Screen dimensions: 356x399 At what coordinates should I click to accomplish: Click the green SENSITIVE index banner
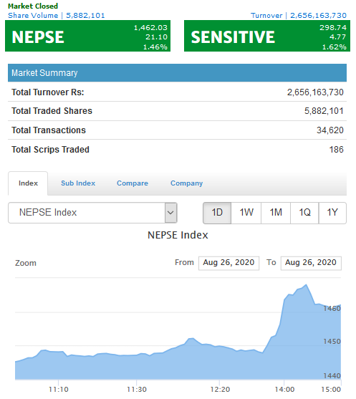coord(267,36)
